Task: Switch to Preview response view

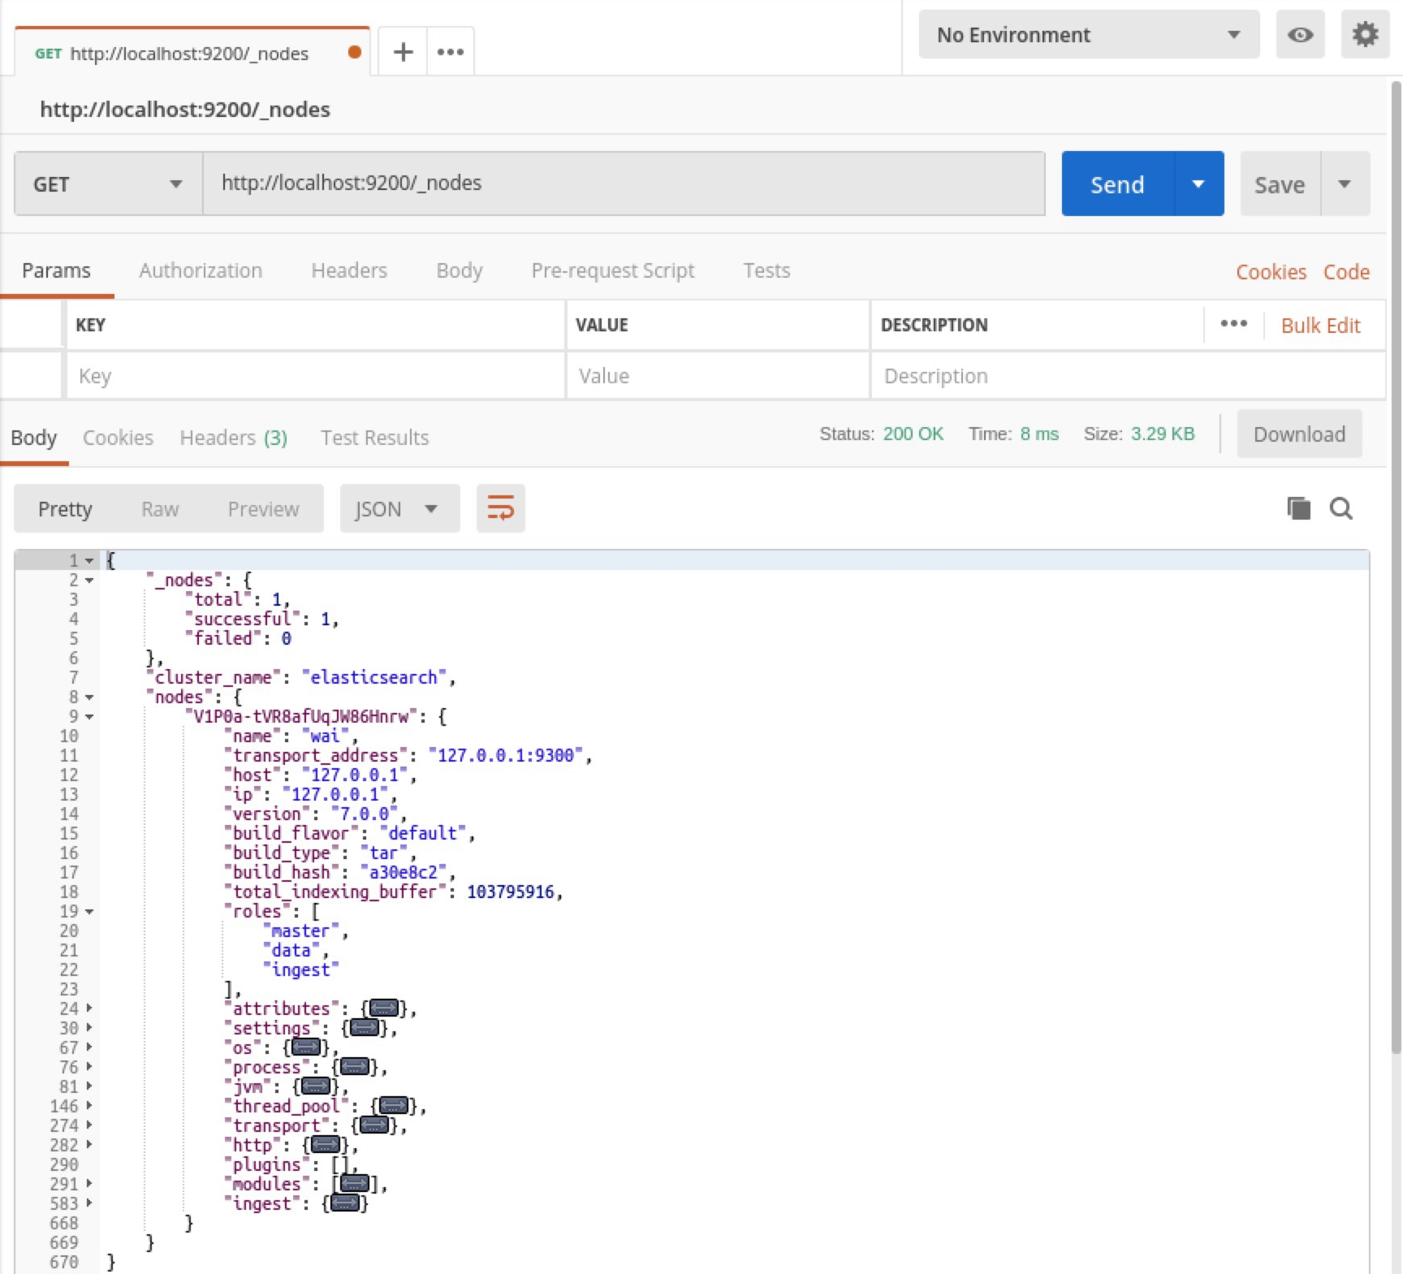Action: pyautogui.click(x=263, y=509)
